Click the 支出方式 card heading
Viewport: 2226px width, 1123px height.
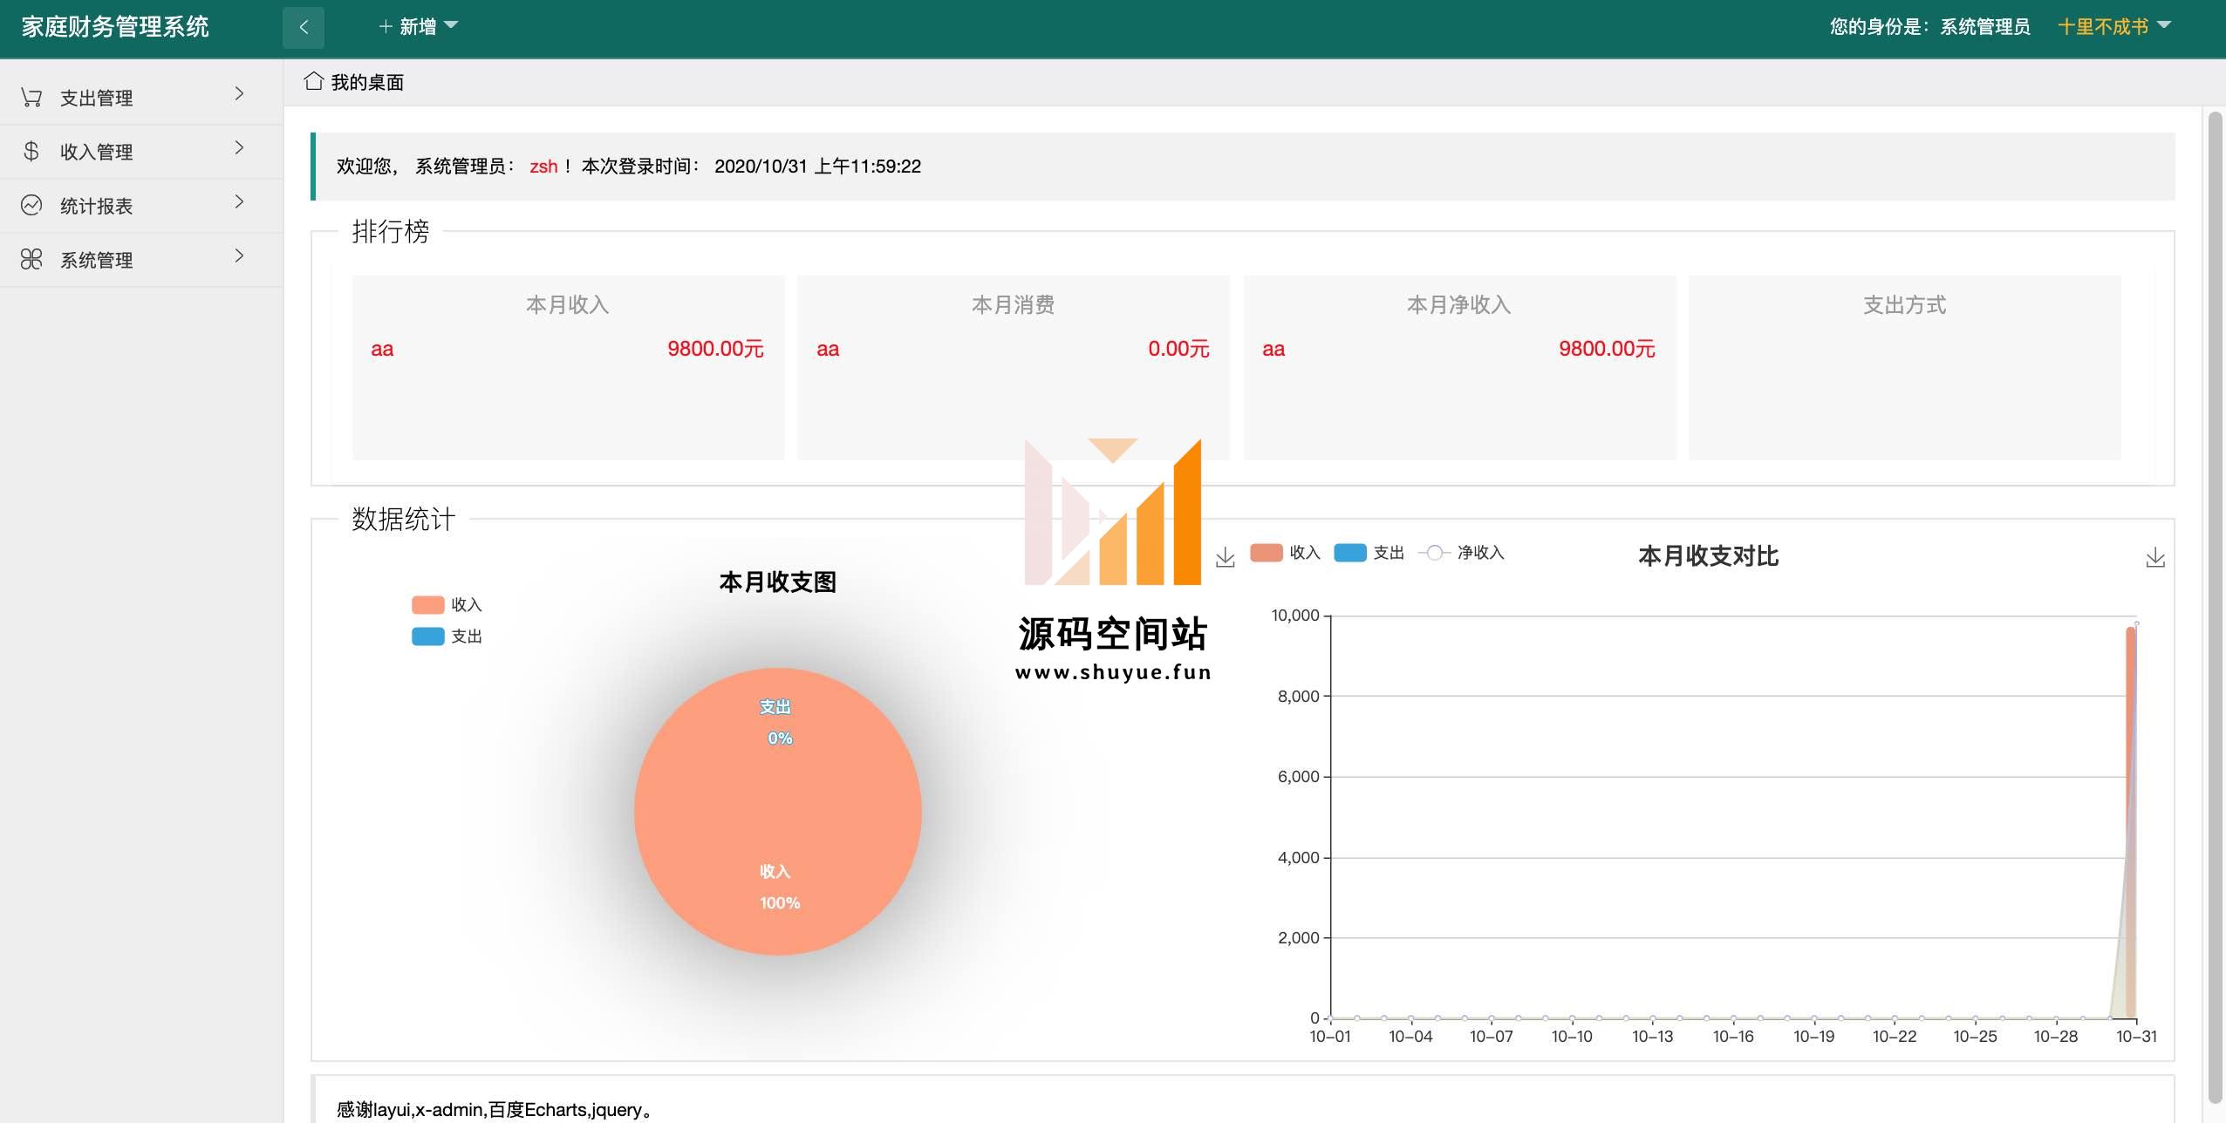pyautogui.click(x=1904, y=305)
